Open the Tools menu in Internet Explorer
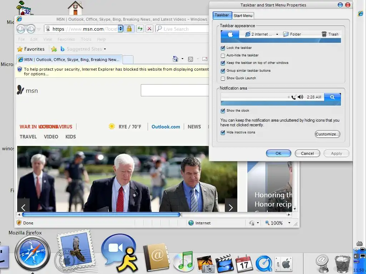 point(86,39)
